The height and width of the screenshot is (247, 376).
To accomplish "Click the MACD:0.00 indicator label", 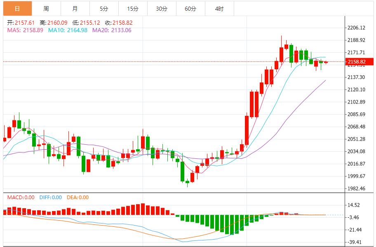I will [21, 198].
